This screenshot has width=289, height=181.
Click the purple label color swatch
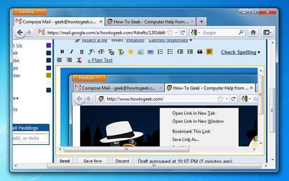pyautogui.click(x=48, y=45)
